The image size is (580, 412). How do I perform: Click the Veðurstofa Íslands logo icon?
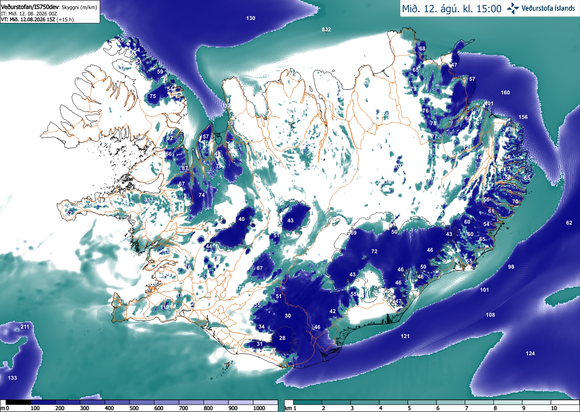513,8
